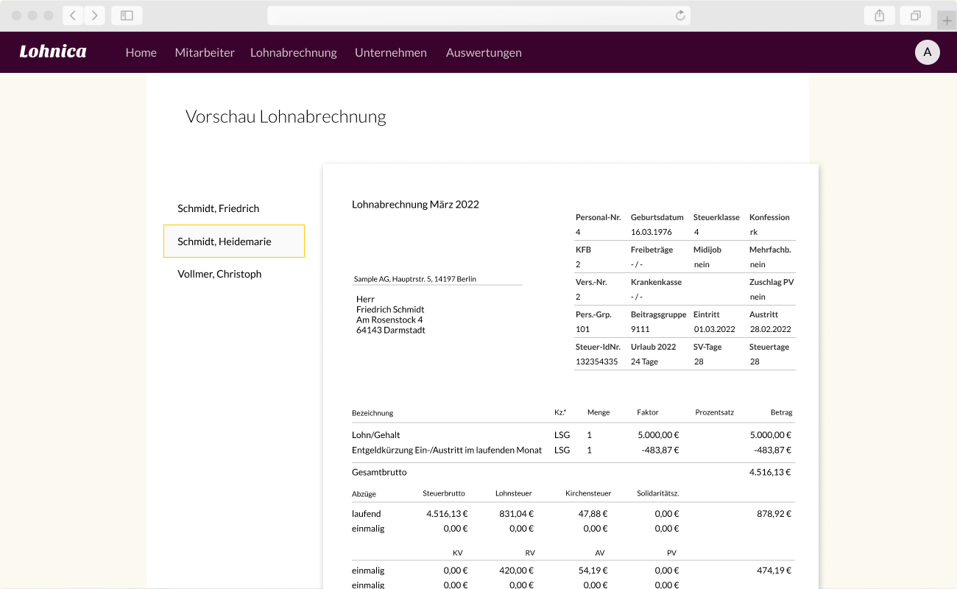Image resolution: width=957 pixels, height=589 pixels.
Task: Click the Beitragsgruppe value '9111'
Action: click(640, 329)
